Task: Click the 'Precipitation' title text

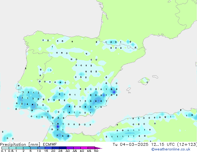Action: pos(13,145)
